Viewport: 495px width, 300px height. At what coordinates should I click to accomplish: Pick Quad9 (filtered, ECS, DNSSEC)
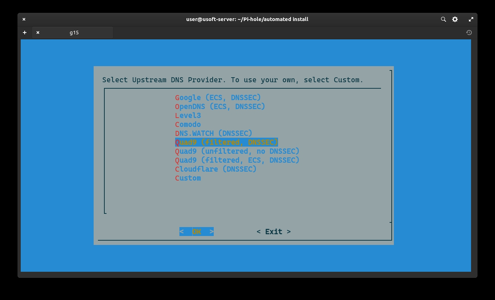point(237,160)
